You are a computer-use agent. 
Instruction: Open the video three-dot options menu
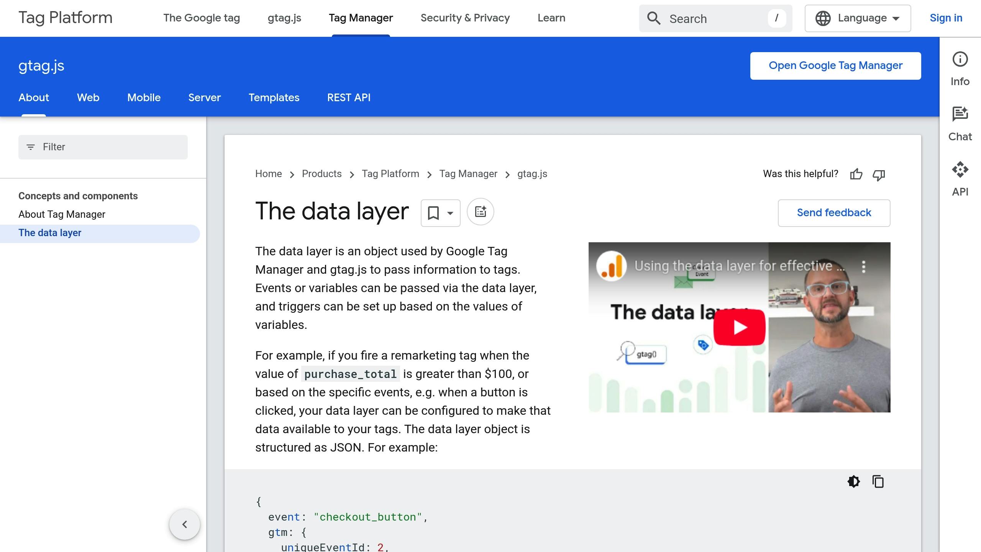point(863,266)
